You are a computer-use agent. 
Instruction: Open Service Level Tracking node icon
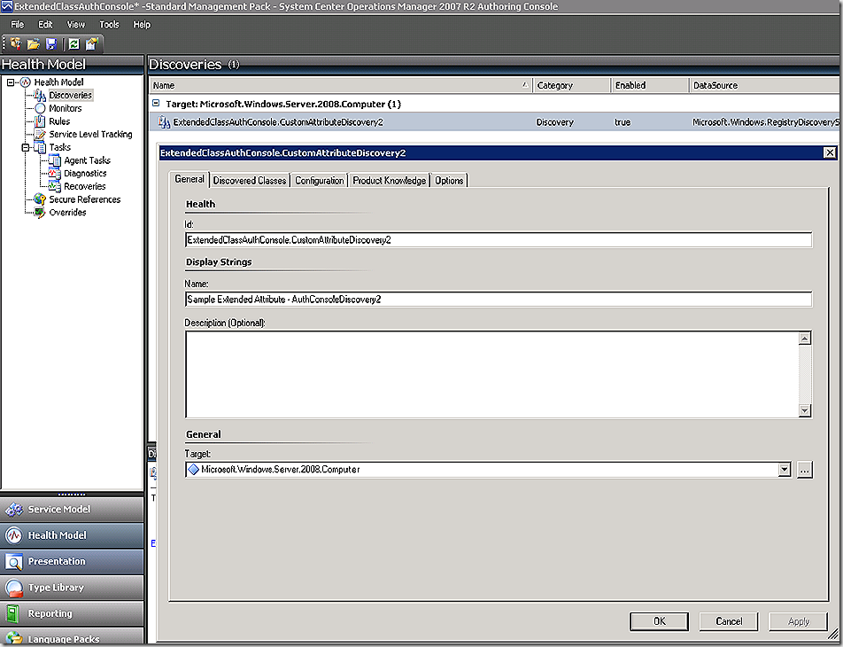pyautogui.click(x=41, y=134)
